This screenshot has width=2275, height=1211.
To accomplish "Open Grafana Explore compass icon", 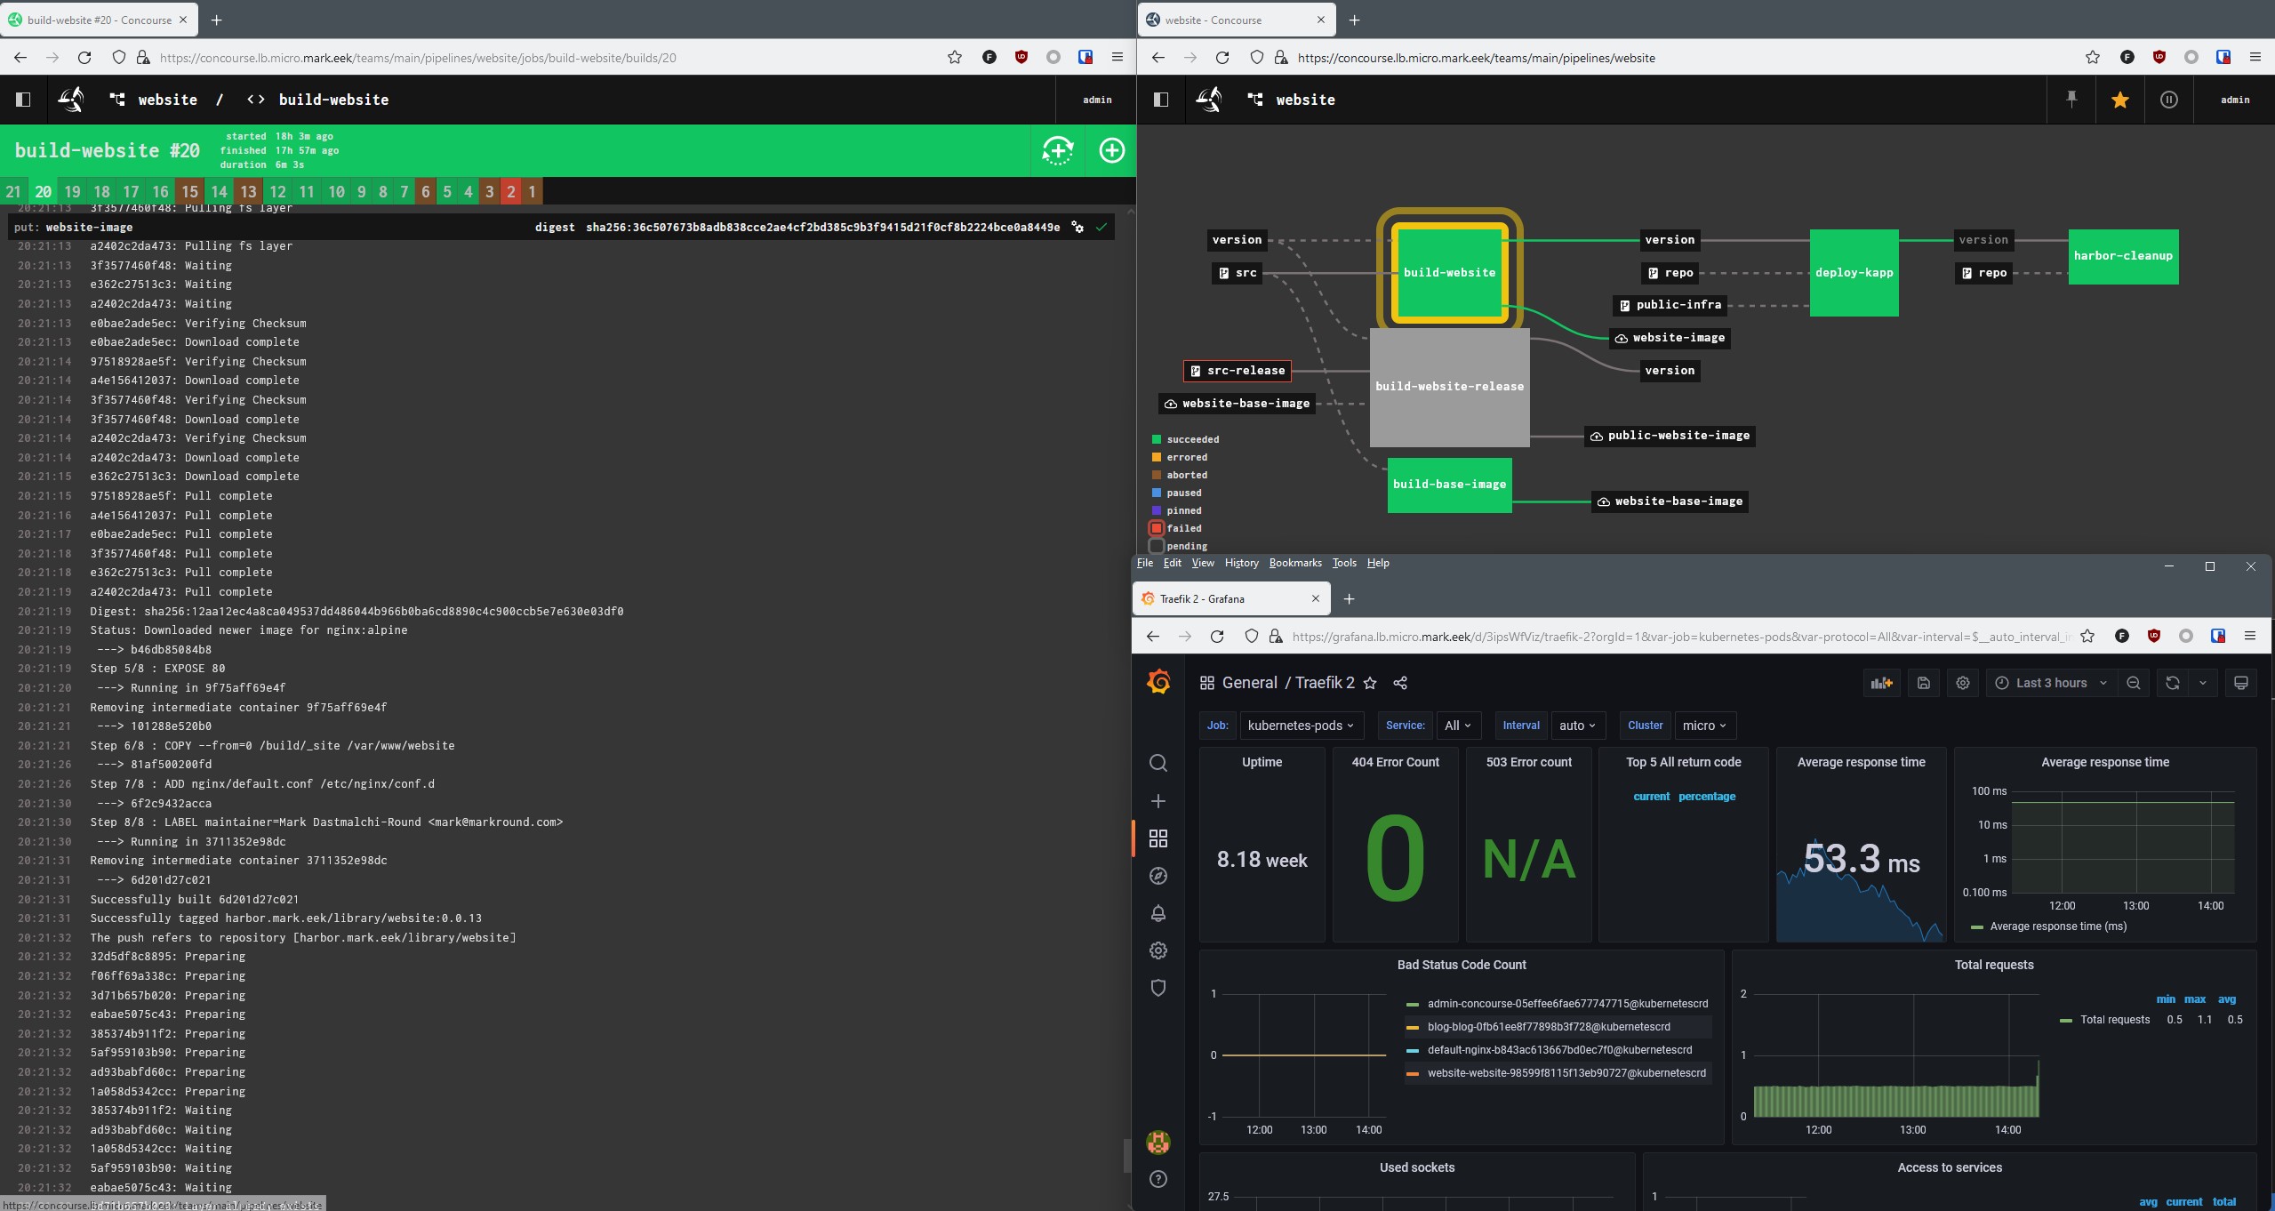I will point(1158,876).
